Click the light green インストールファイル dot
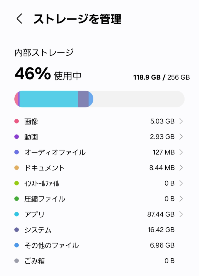Viewport: 199px width, 276px height. [x=17, y=183]
